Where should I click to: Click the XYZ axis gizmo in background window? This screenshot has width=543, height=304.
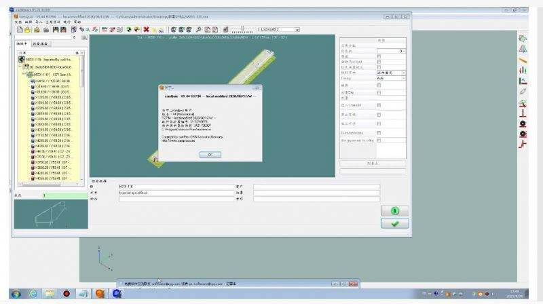[105, 259]
